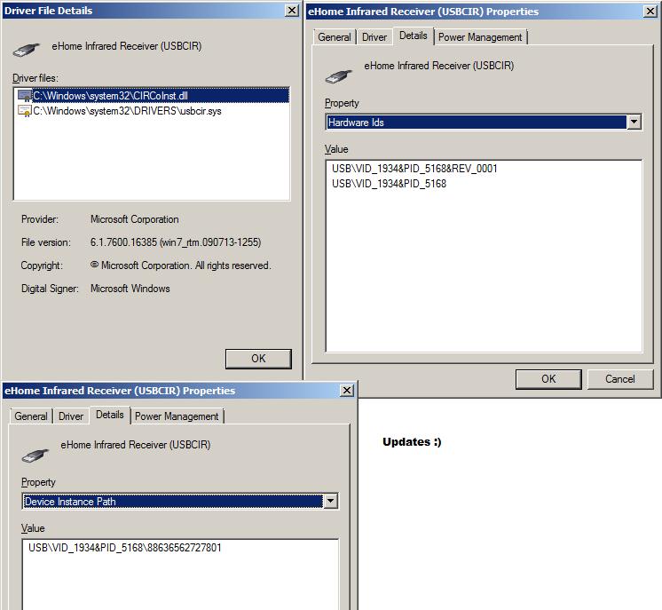Close the Properties window showing Device Instance Path
The height and width of the screenshot is (610, 662).
347,390
